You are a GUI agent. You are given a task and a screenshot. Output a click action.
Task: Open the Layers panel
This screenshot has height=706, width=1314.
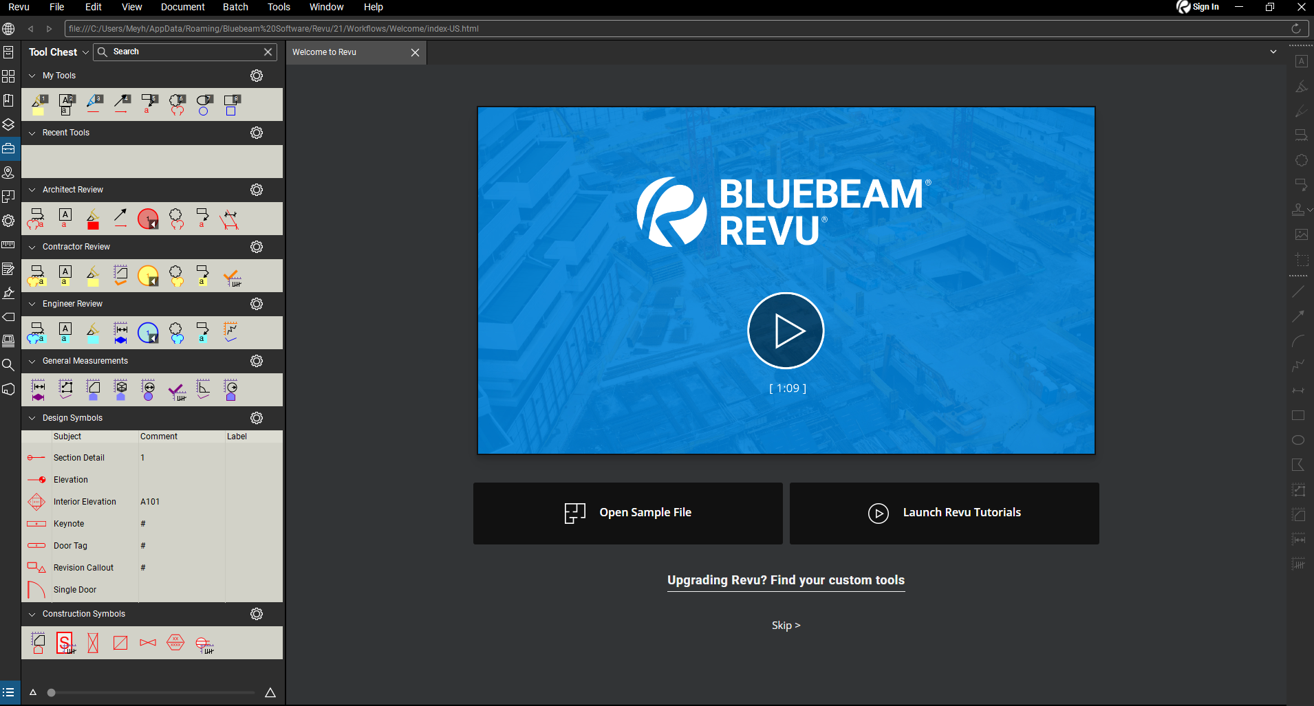click(9, 124)
